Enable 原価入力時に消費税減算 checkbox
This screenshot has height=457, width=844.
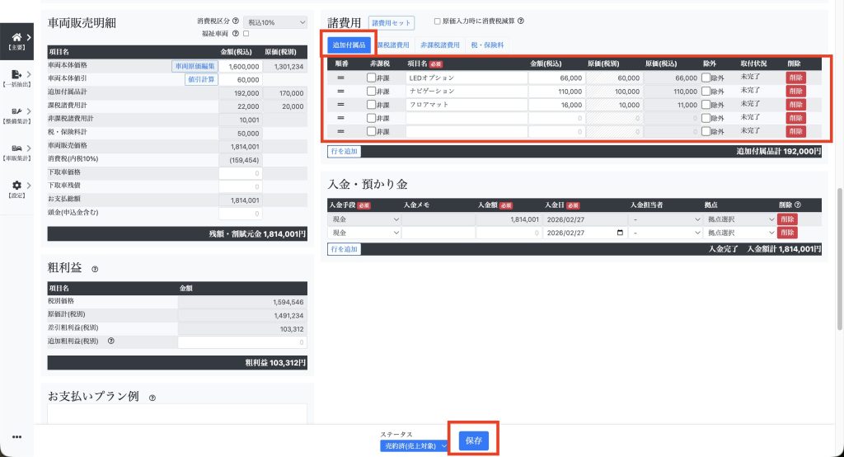(437, 21)
